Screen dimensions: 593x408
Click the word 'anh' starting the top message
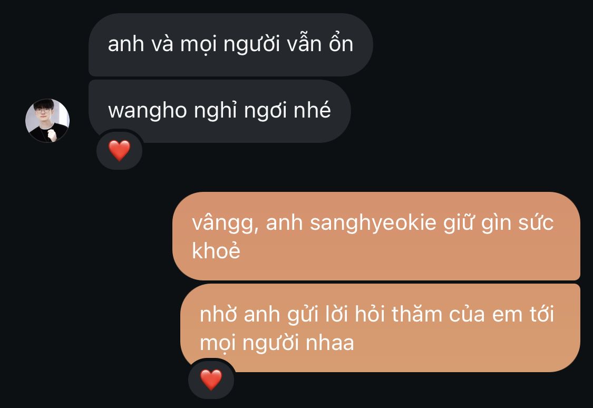point(126,44)
